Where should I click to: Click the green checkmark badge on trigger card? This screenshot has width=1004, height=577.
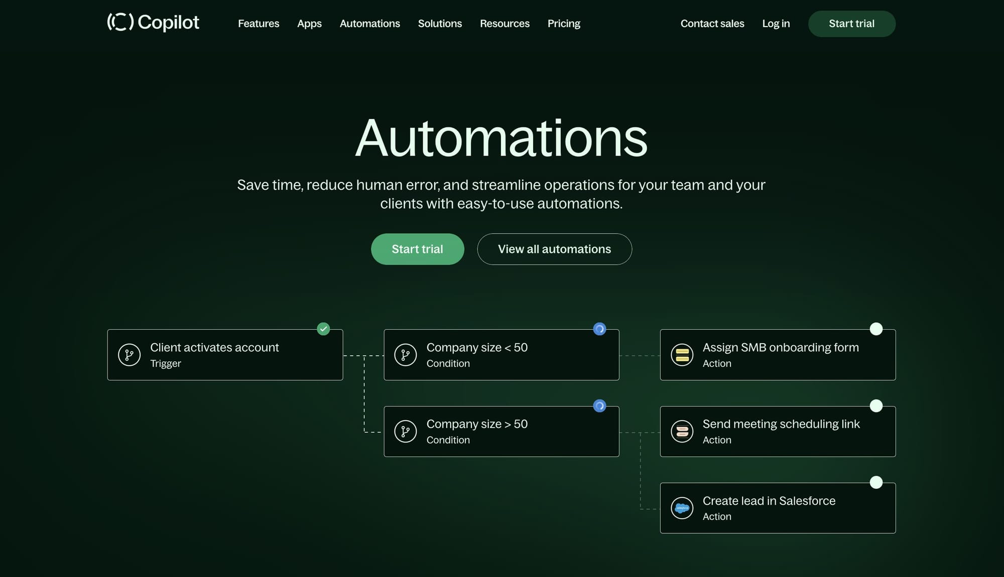[x=324, y=329]
